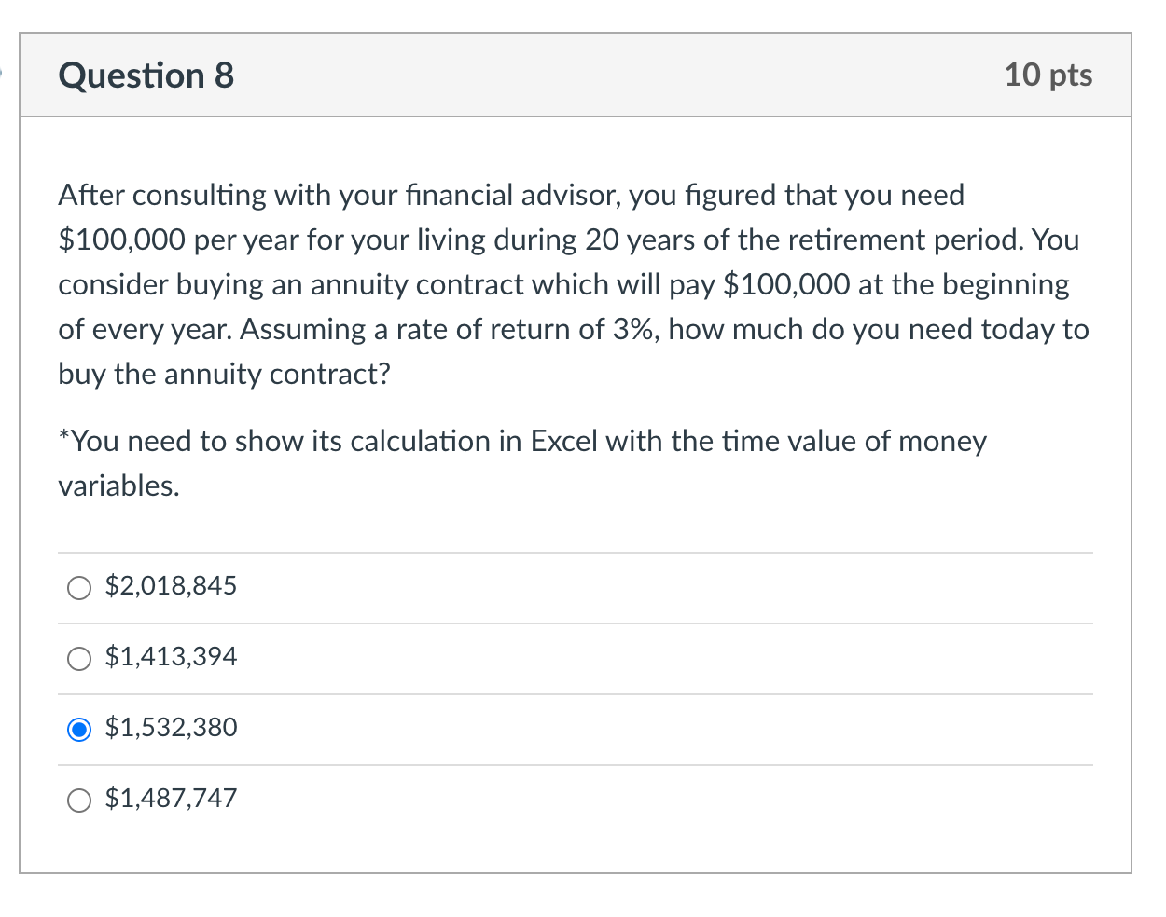Click the $1,413,394 answer label

[x=172, y=657]
